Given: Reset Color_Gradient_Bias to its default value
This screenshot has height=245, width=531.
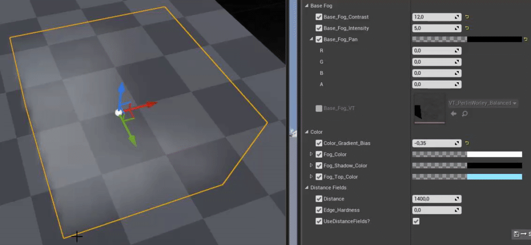Looking at the screenshot, I should (467, 143).
